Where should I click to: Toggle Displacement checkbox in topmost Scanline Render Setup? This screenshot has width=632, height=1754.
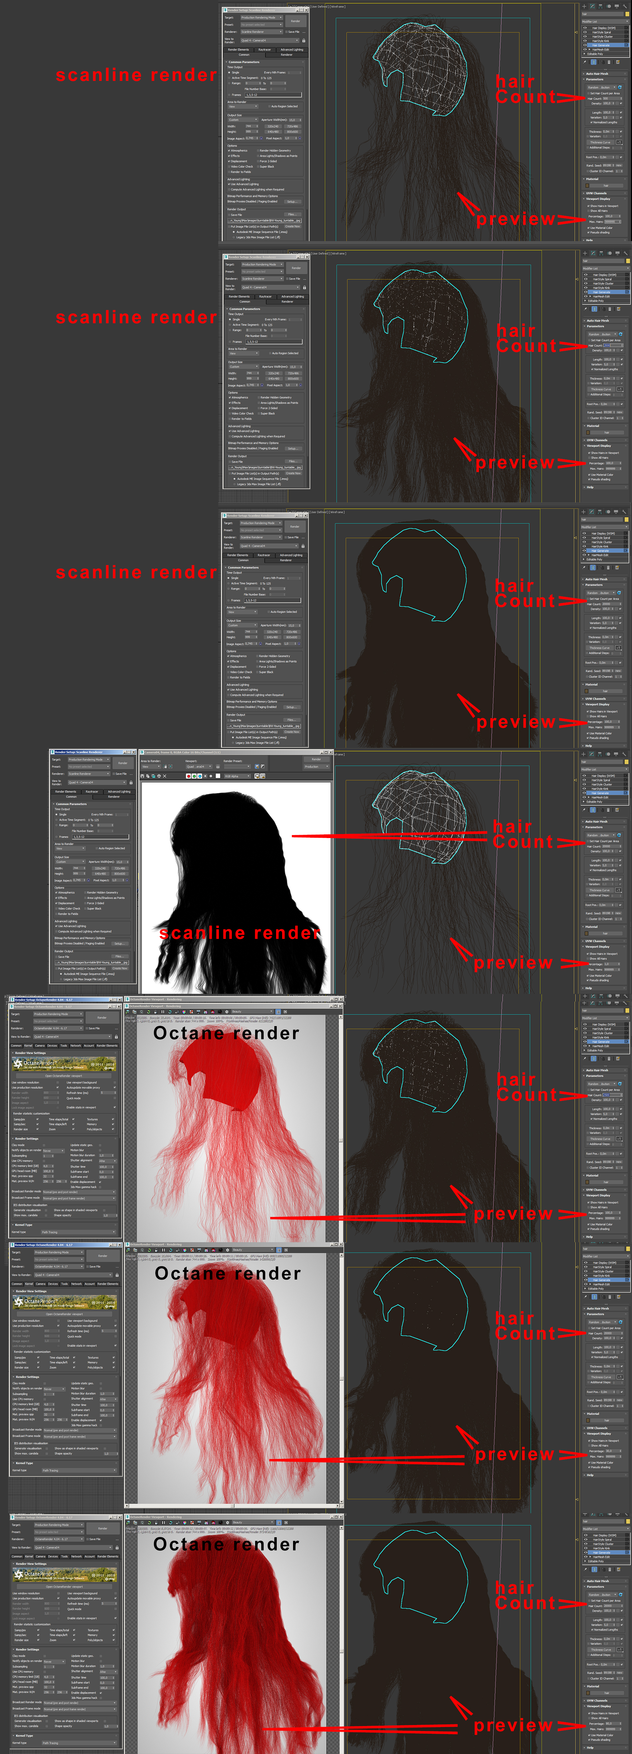click(x=229, y=161)
